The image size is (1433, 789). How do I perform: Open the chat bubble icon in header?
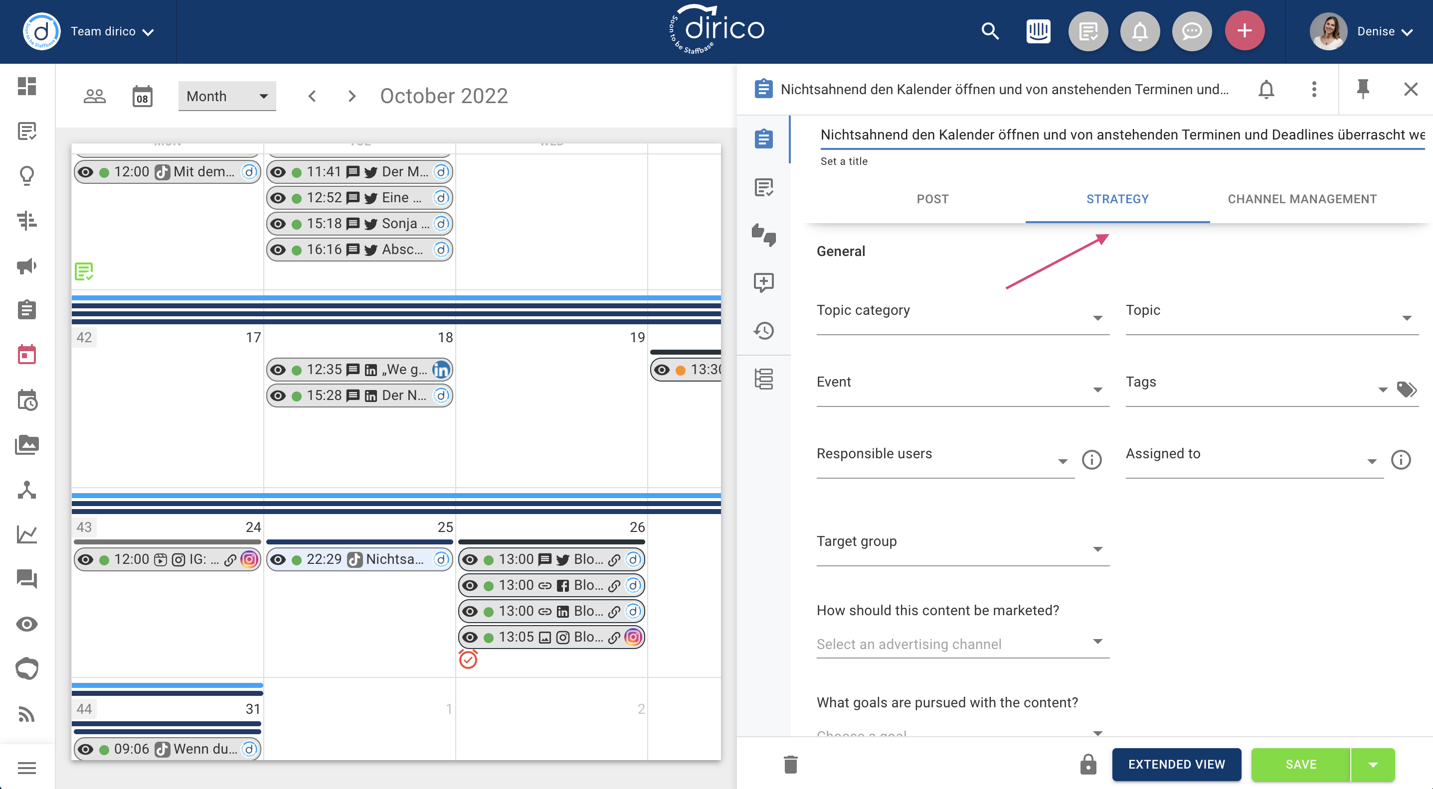[1192, 31]
